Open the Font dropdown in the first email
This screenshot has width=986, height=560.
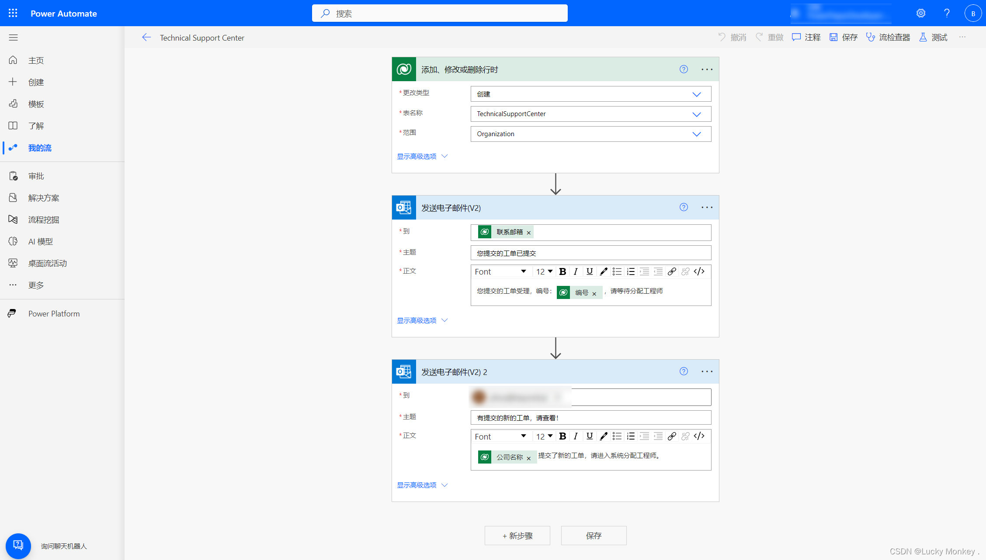[500, 271]
